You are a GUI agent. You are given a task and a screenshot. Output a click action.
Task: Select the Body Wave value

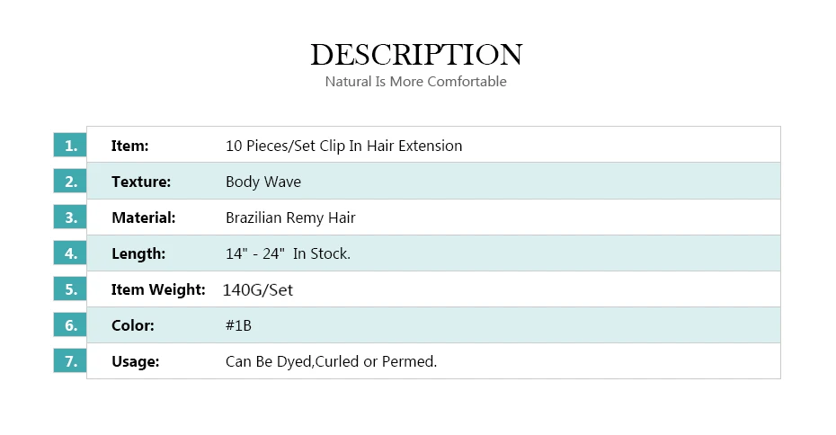tap(263, 182)
